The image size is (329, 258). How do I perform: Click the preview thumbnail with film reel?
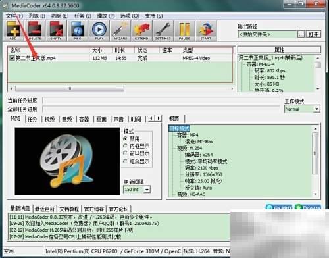click(x=67, y=161)
